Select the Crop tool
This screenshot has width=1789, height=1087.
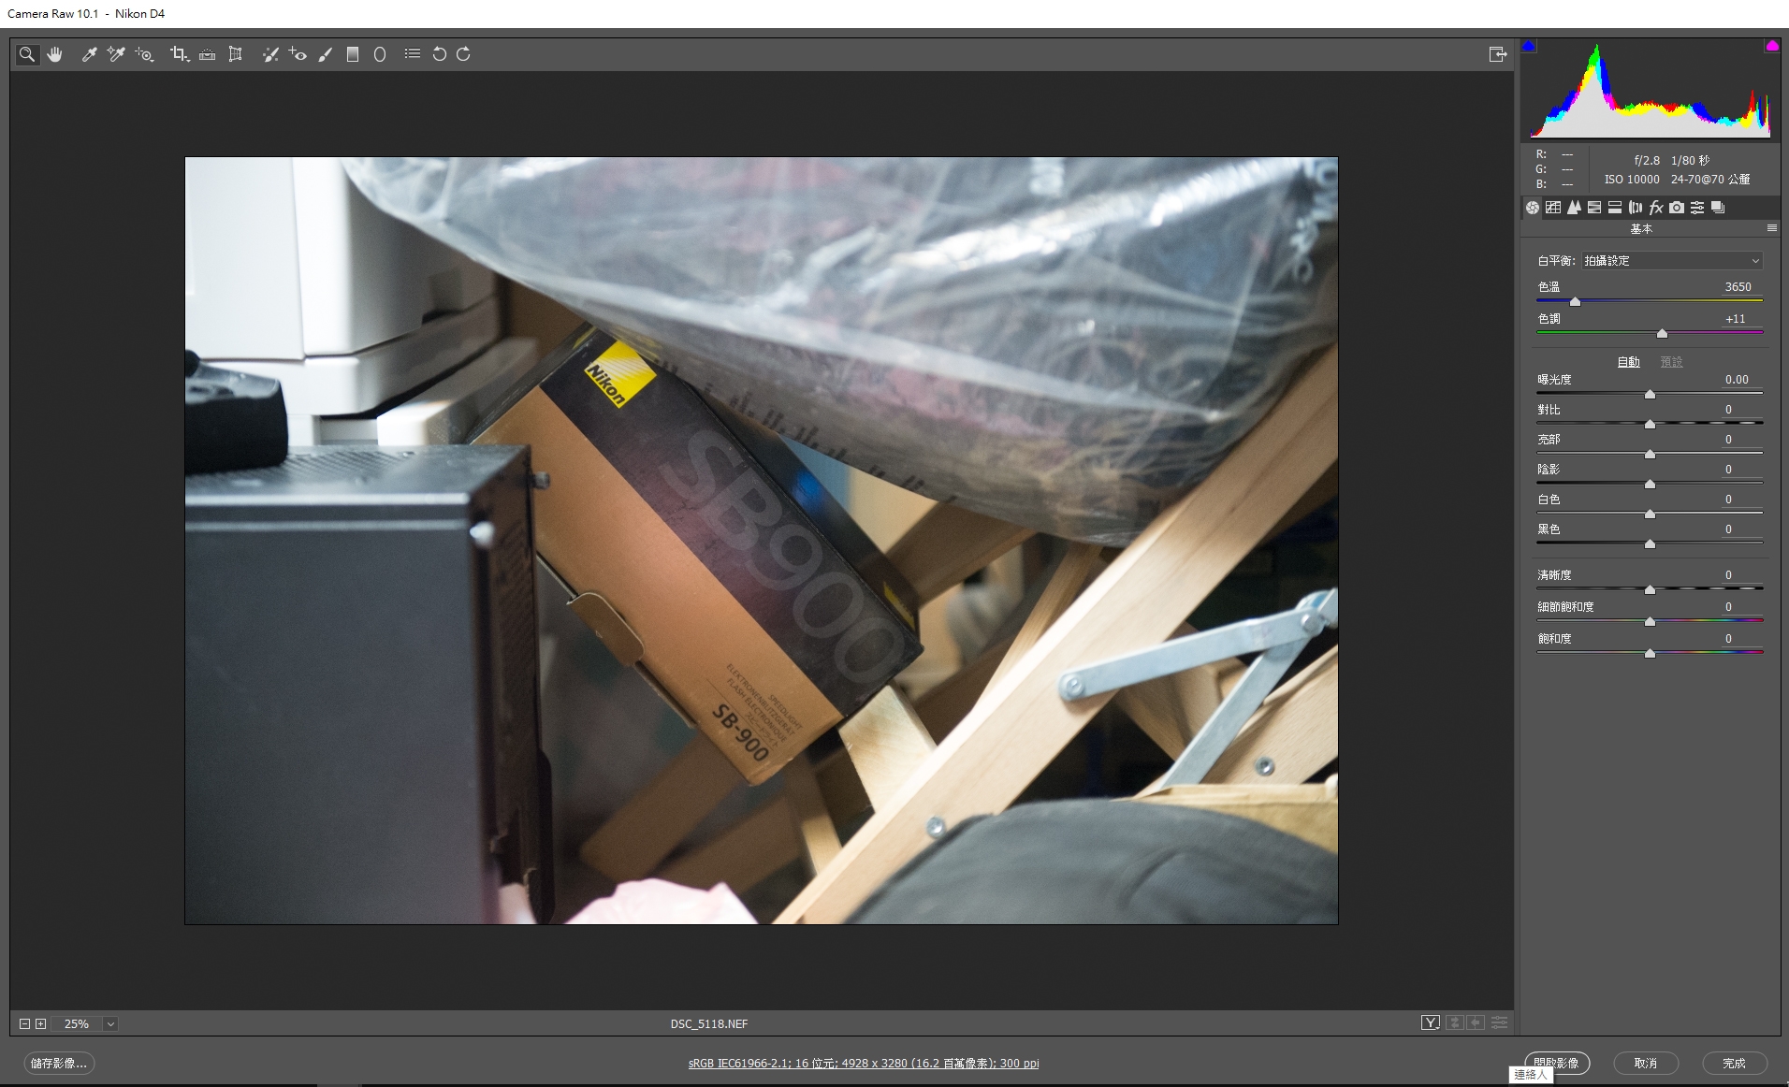tap(180, 54)
